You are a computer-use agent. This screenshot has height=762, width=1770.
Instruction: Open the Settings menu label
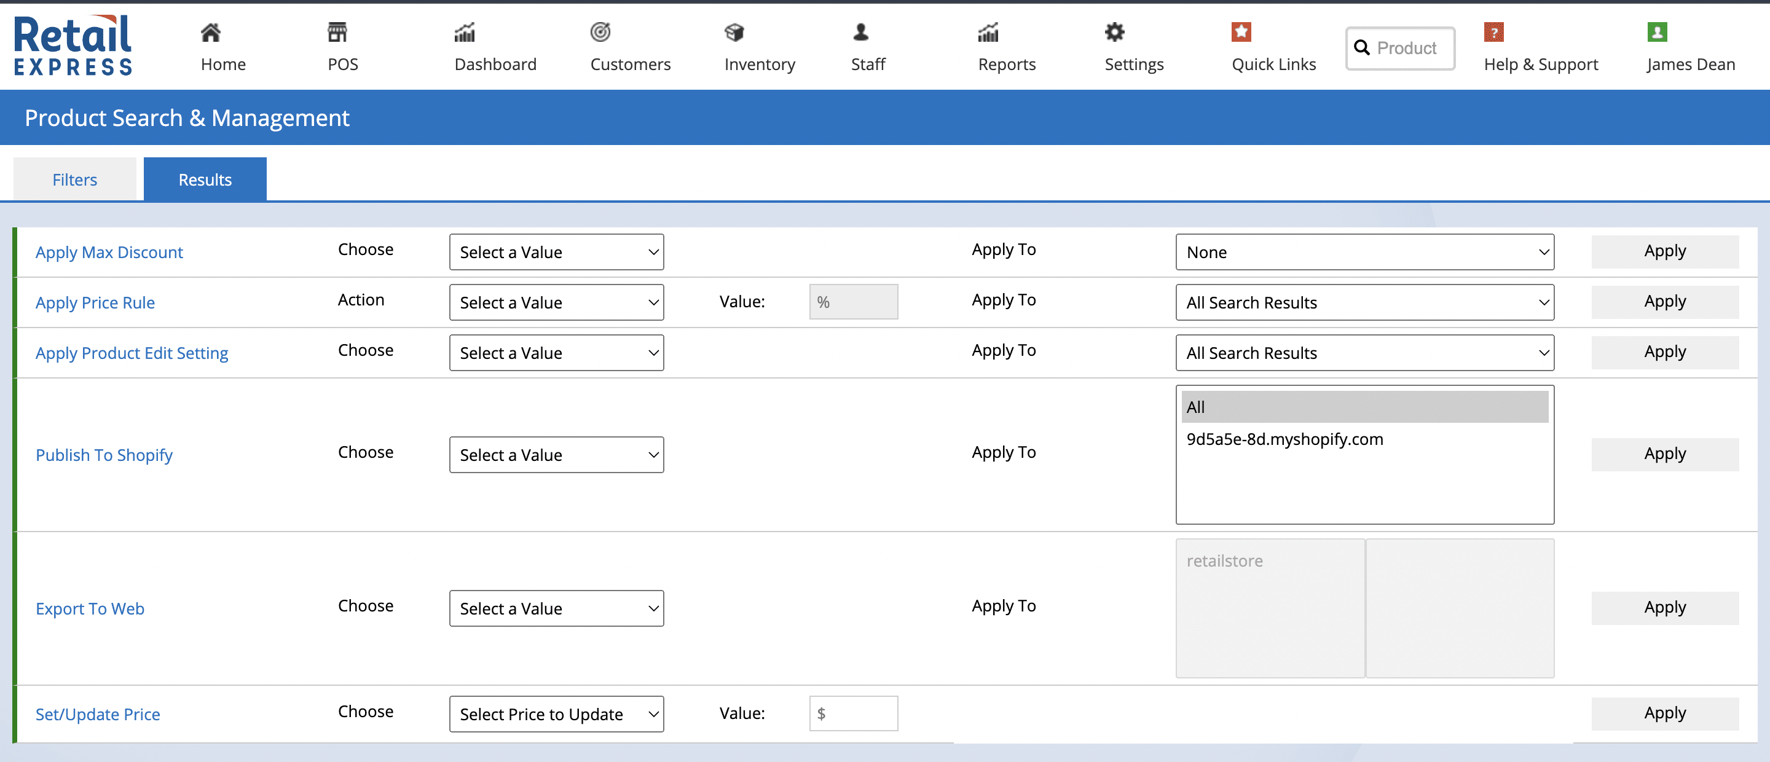1134,65
